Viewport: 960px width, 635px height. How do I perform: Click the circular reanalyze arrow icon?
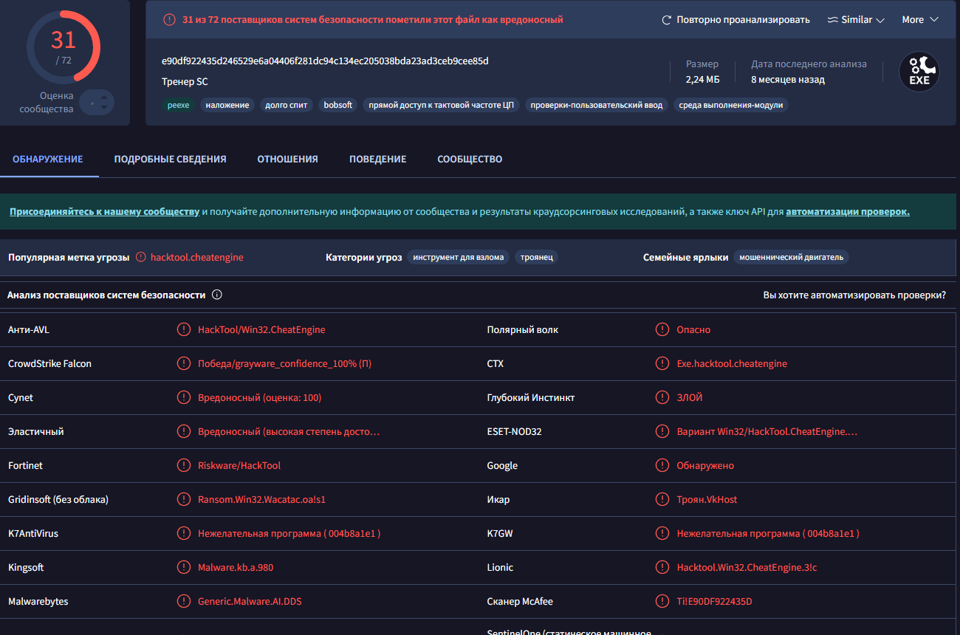pyautogui.click(x=667, y=20)
